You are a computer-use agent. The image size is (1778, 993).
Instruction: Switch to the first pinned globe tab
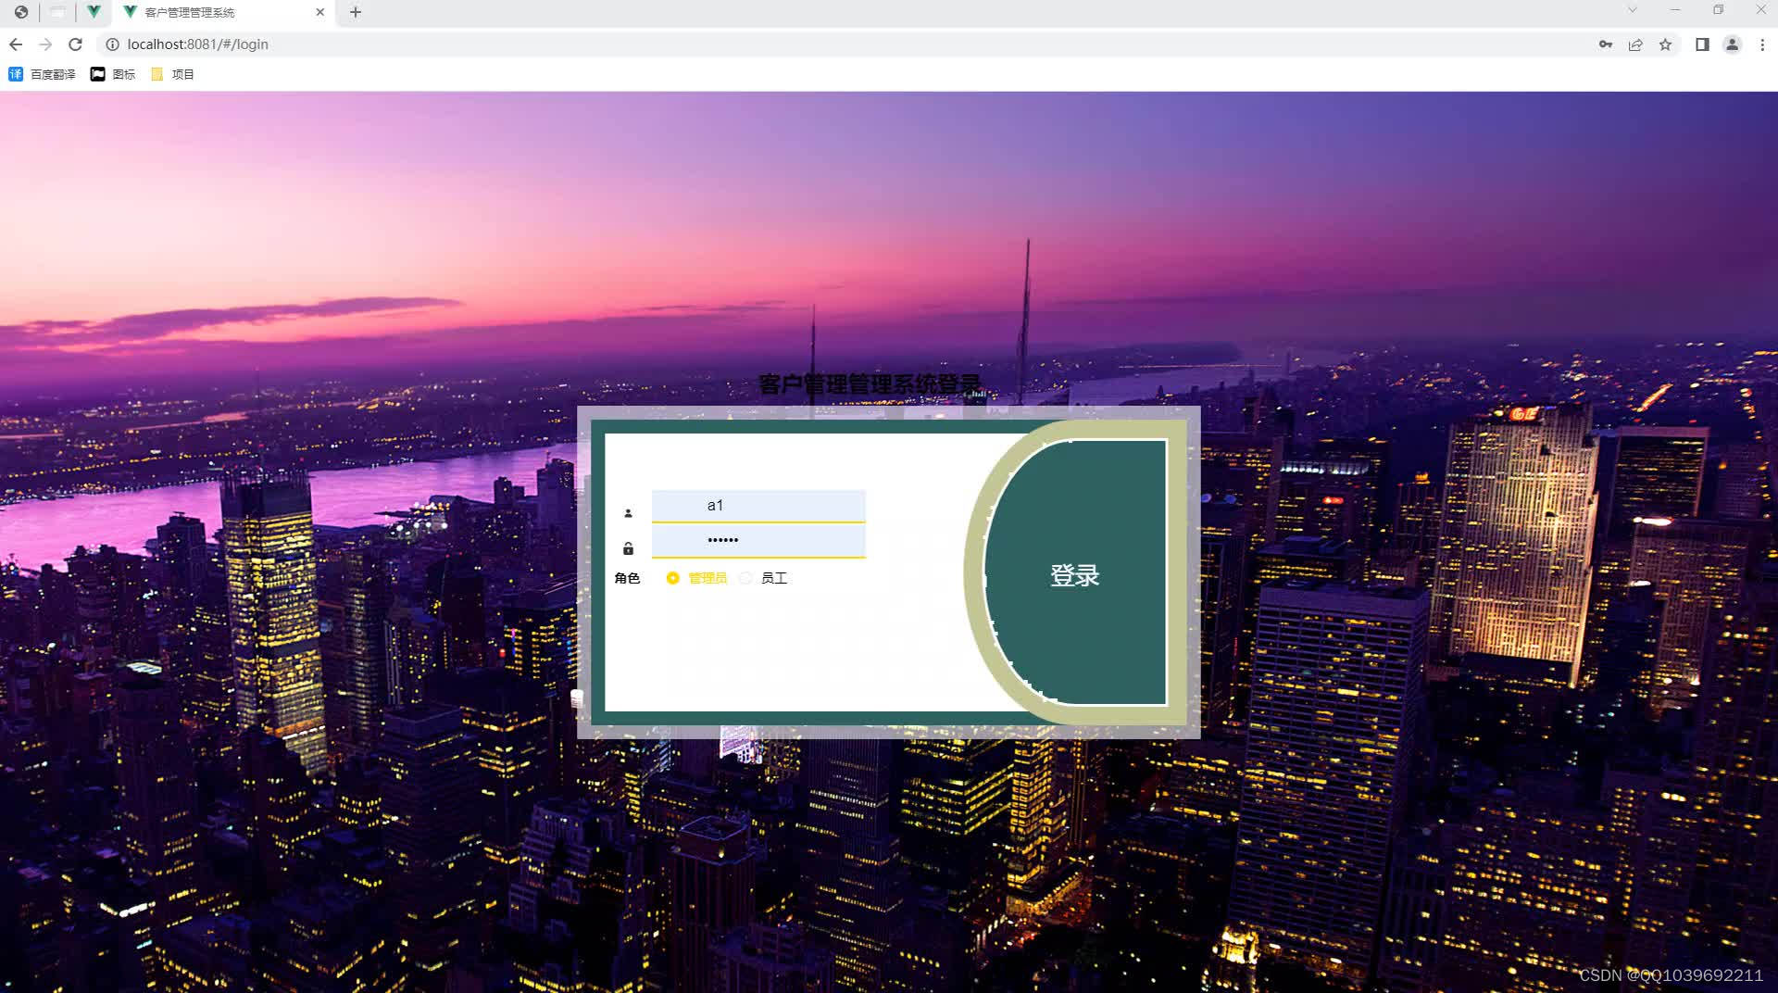pos(20,12)
